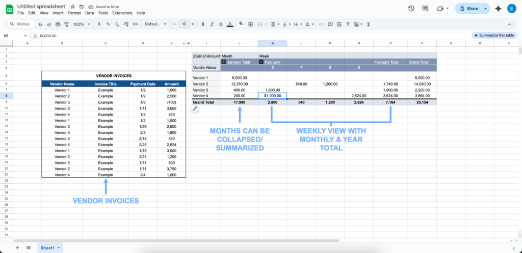Open the File menu
This screenshot has width=522, height=253.
20,13
